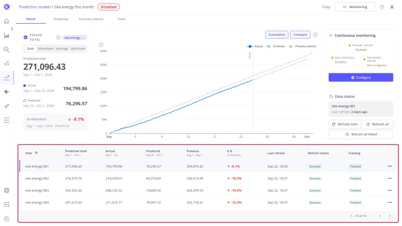Click the Copy link

pos(326,7)
